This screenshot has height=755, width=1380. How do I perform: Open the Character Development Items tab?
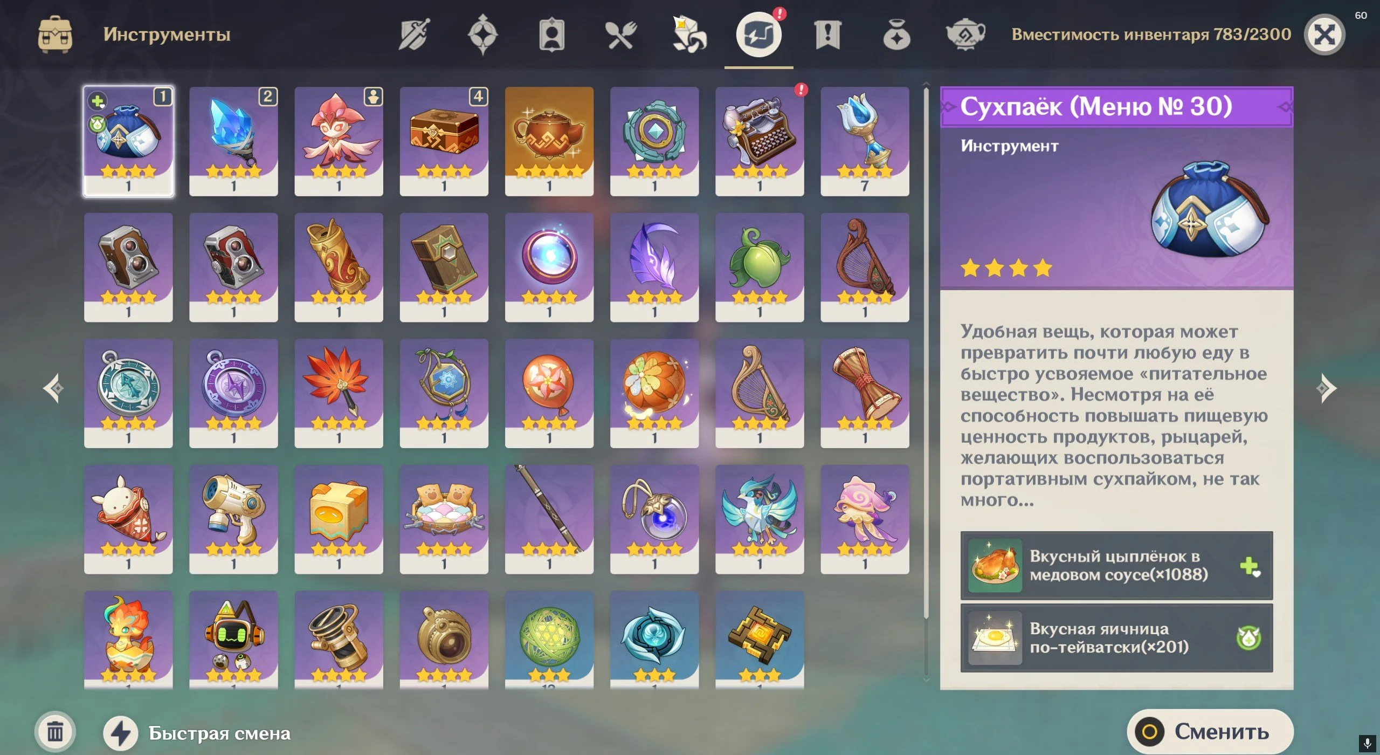[551, 35]
